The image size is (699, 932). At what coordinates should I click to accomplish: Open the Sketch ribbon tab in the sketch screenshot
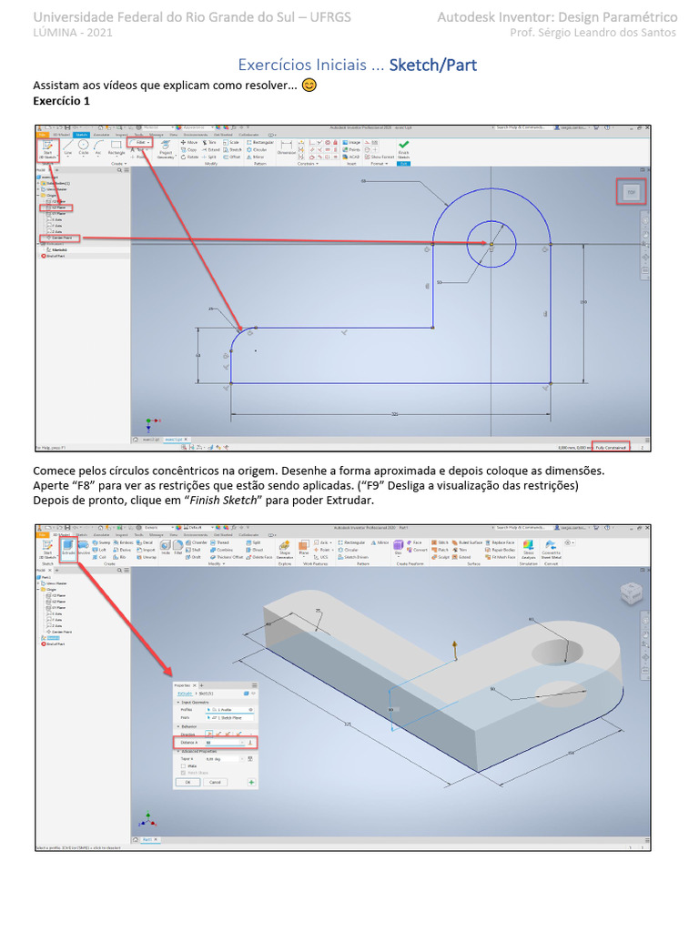[x=81, y=135]
